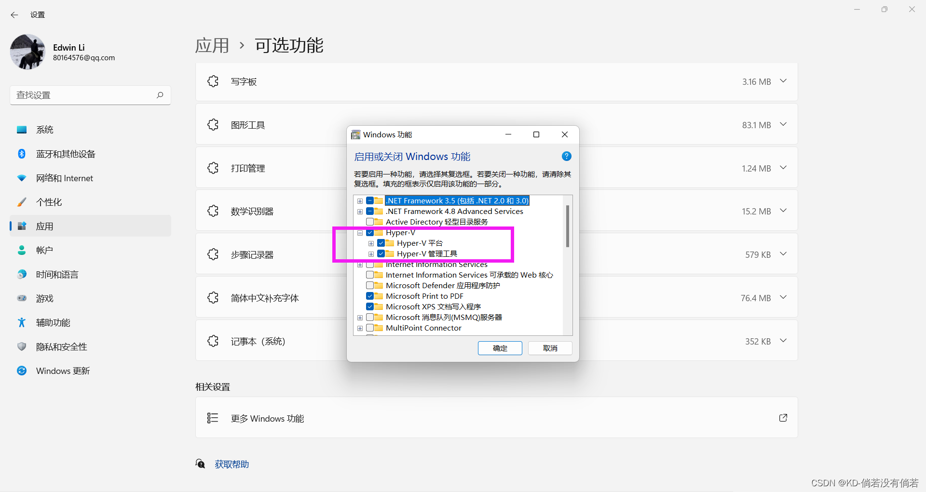Screen dimensions: 926x492
Task: Open 个性化 settings page
Action: coord(90,202)
